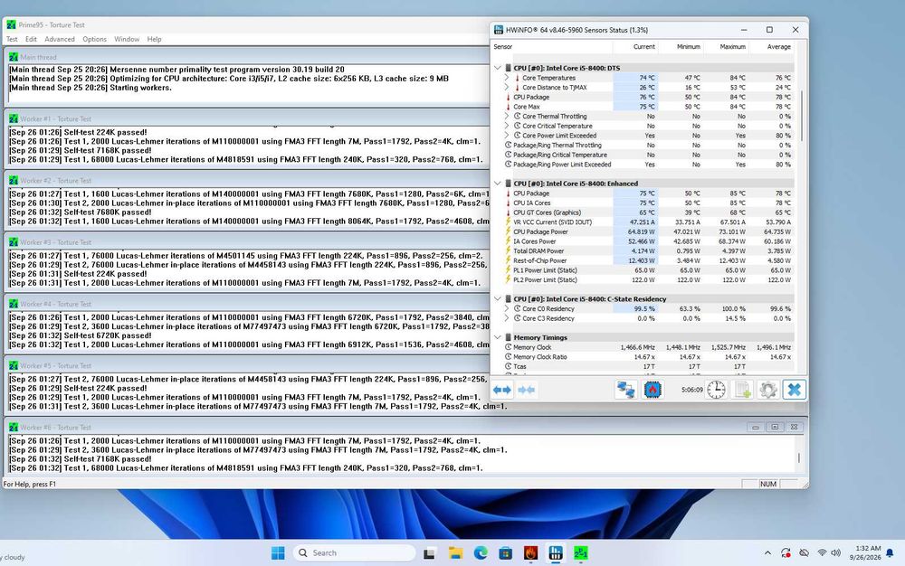Launch File Explorer from the taskbar
Viewport: 905px width, 566px height.
point(455,553)
